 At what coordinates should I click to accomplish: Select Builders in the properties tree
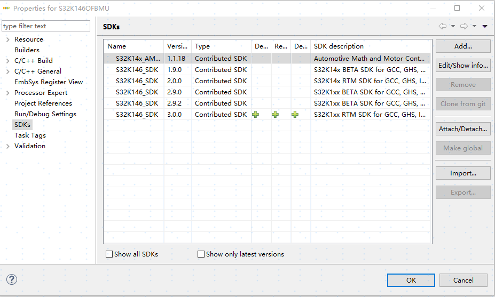(x=27, y=50)
